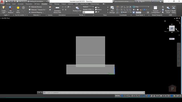Expand the Render panel
182x102 pixels.
(x=82, y=15)
